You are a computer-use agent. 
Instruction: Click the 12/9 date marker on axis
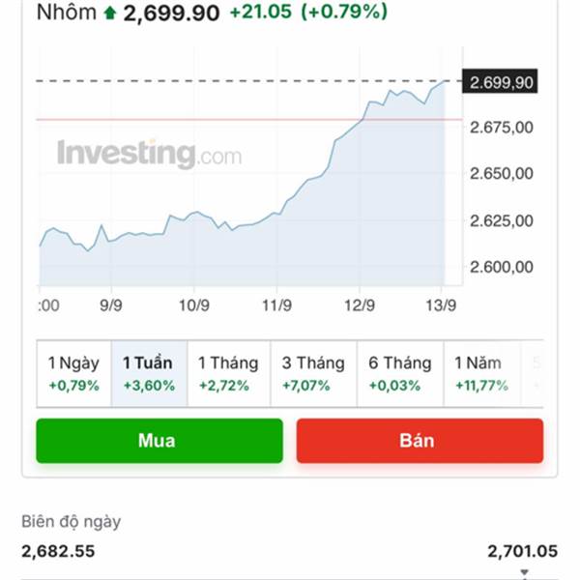pos(360,305)
